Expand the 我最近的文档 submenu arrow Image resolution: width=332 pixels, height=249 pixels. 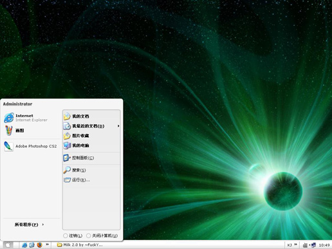tap(118, 126)
